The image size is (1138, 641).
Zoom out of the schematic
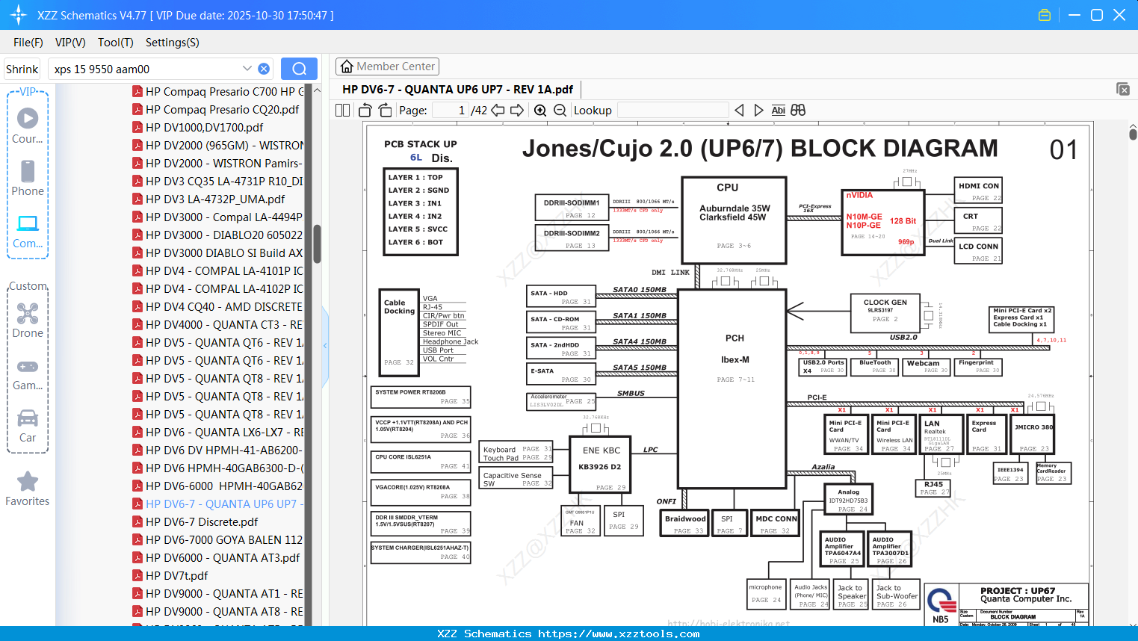point(560,110)
